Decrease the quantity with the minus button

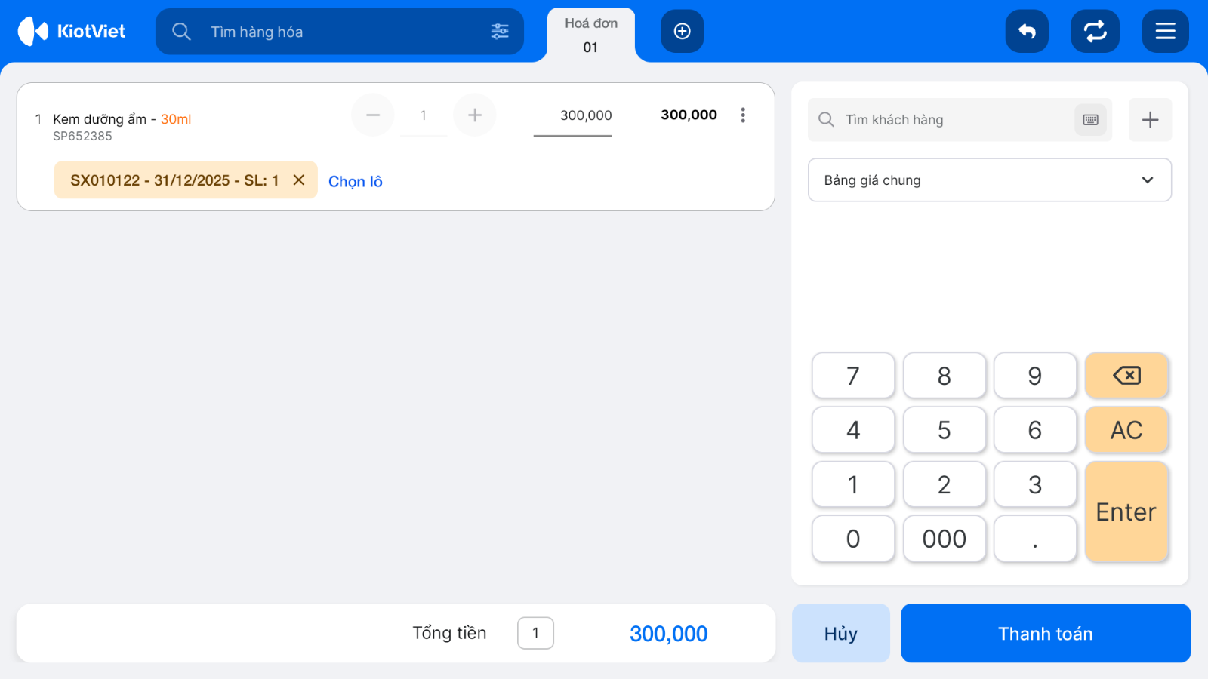tap(373, 115)
